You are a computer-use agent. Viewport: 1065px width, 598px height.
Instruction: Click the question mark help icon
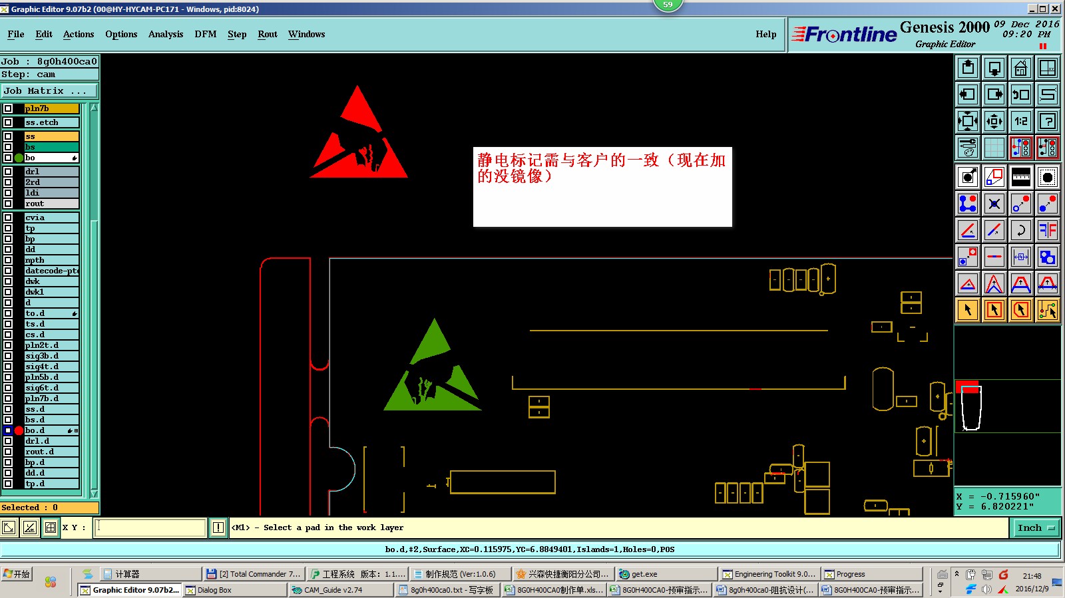(x=1048, y=121)
